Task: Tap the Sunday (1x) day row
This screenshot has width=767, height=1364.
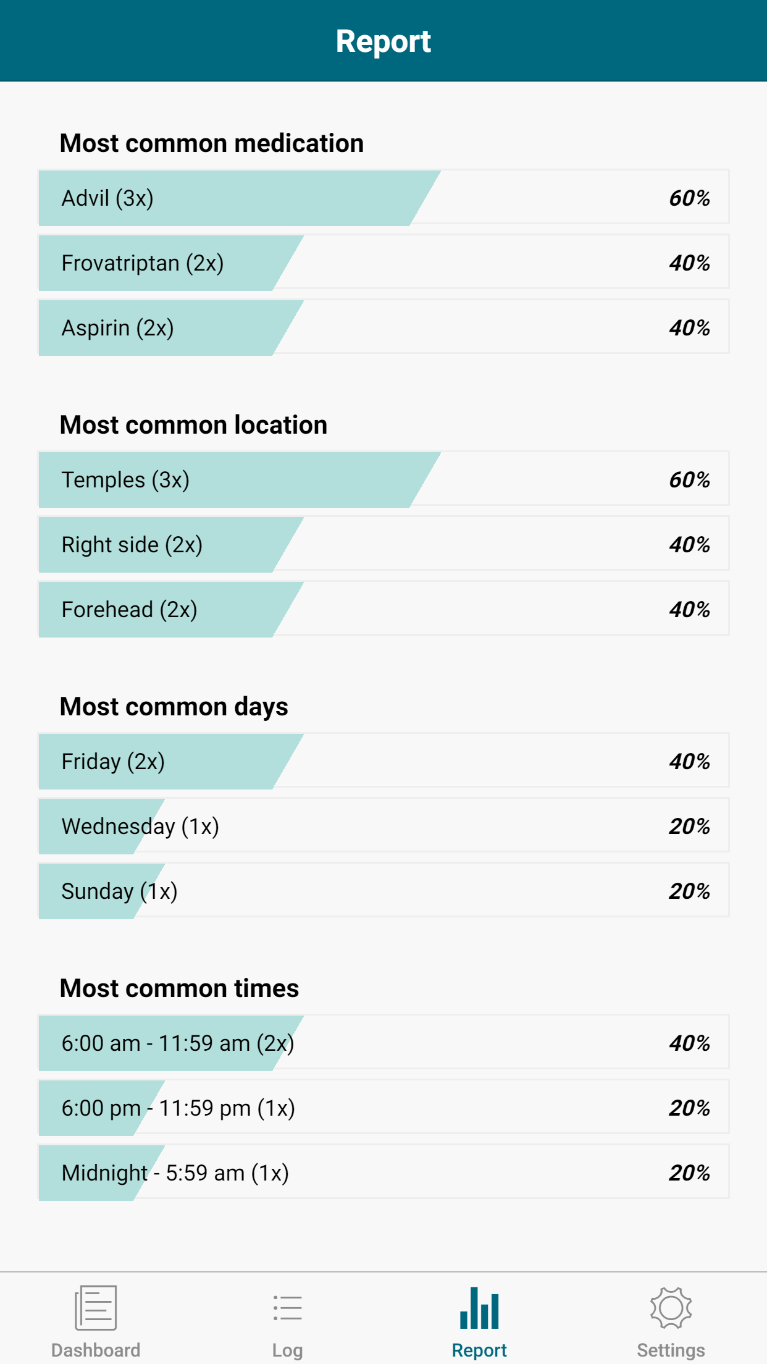Action: click(383, 890)
